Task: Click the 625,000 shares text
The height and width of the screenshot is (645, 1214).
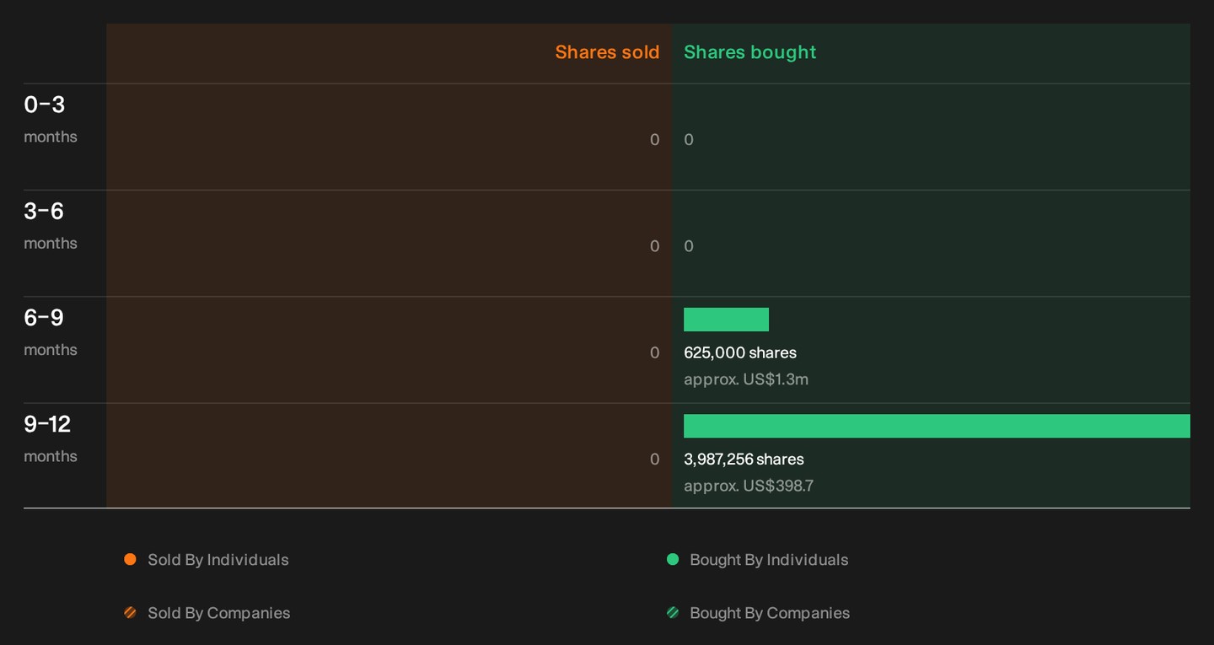Action: point(740,352)
